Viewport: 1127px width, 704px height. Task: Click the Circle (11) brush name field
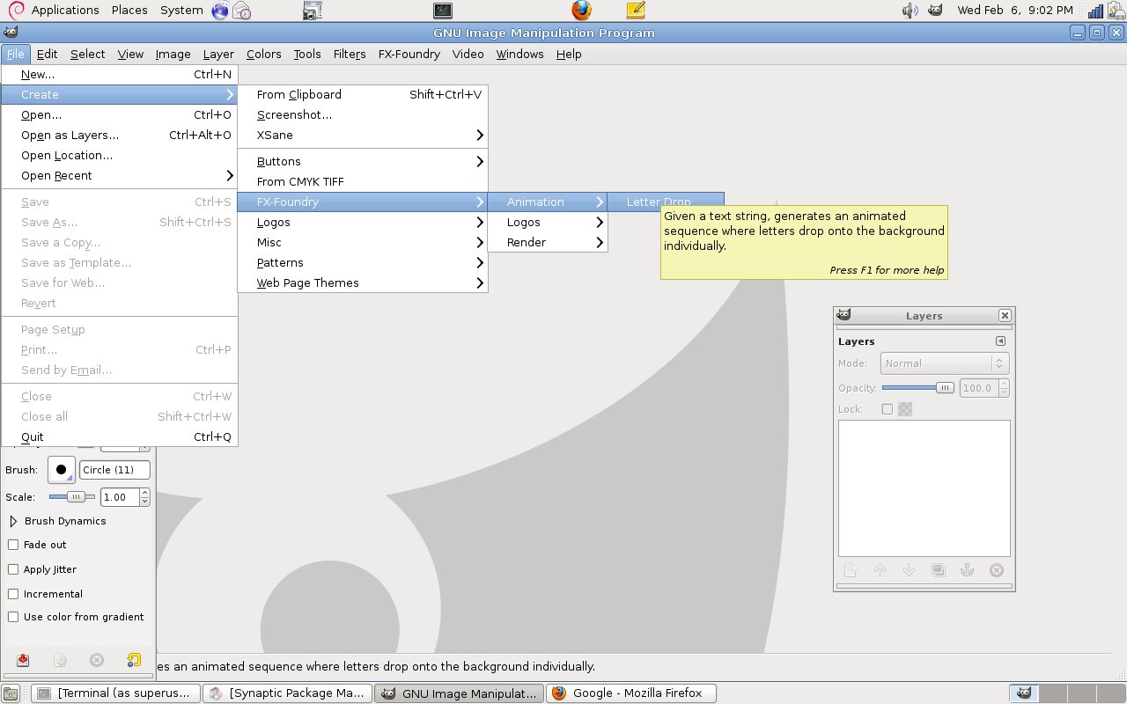[x=114, y=470]
